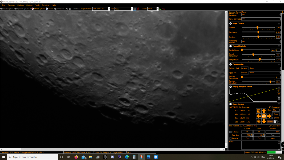Open the Tools menu
Viewport: 284px width, 160px height.
37,5
